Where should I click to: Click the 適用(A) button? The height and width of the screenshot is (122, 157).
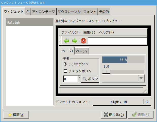[141, 115]
